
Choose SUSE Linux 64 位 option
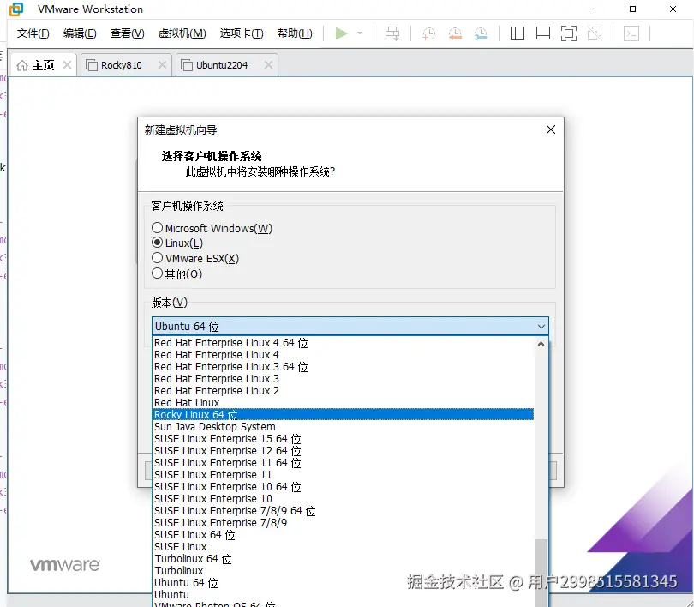click(x=343, y=534)
